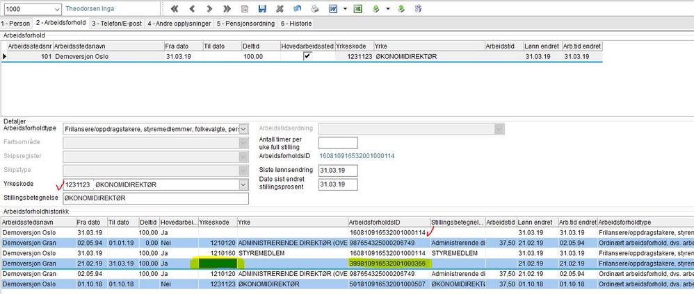Image resolution: width=694 pixels, height=294 pixels.
Task: Click the printer icon
Action: [314, 9]
